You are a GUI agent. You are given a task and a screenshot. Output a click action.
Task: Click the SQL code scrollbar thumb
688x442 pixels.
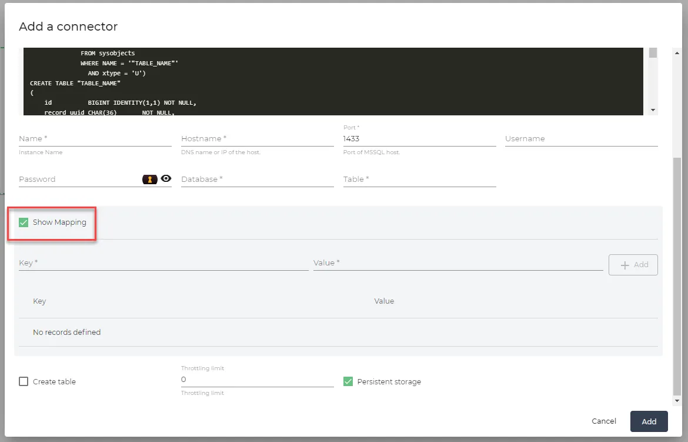pyautogui.click(x=653, y=53)
